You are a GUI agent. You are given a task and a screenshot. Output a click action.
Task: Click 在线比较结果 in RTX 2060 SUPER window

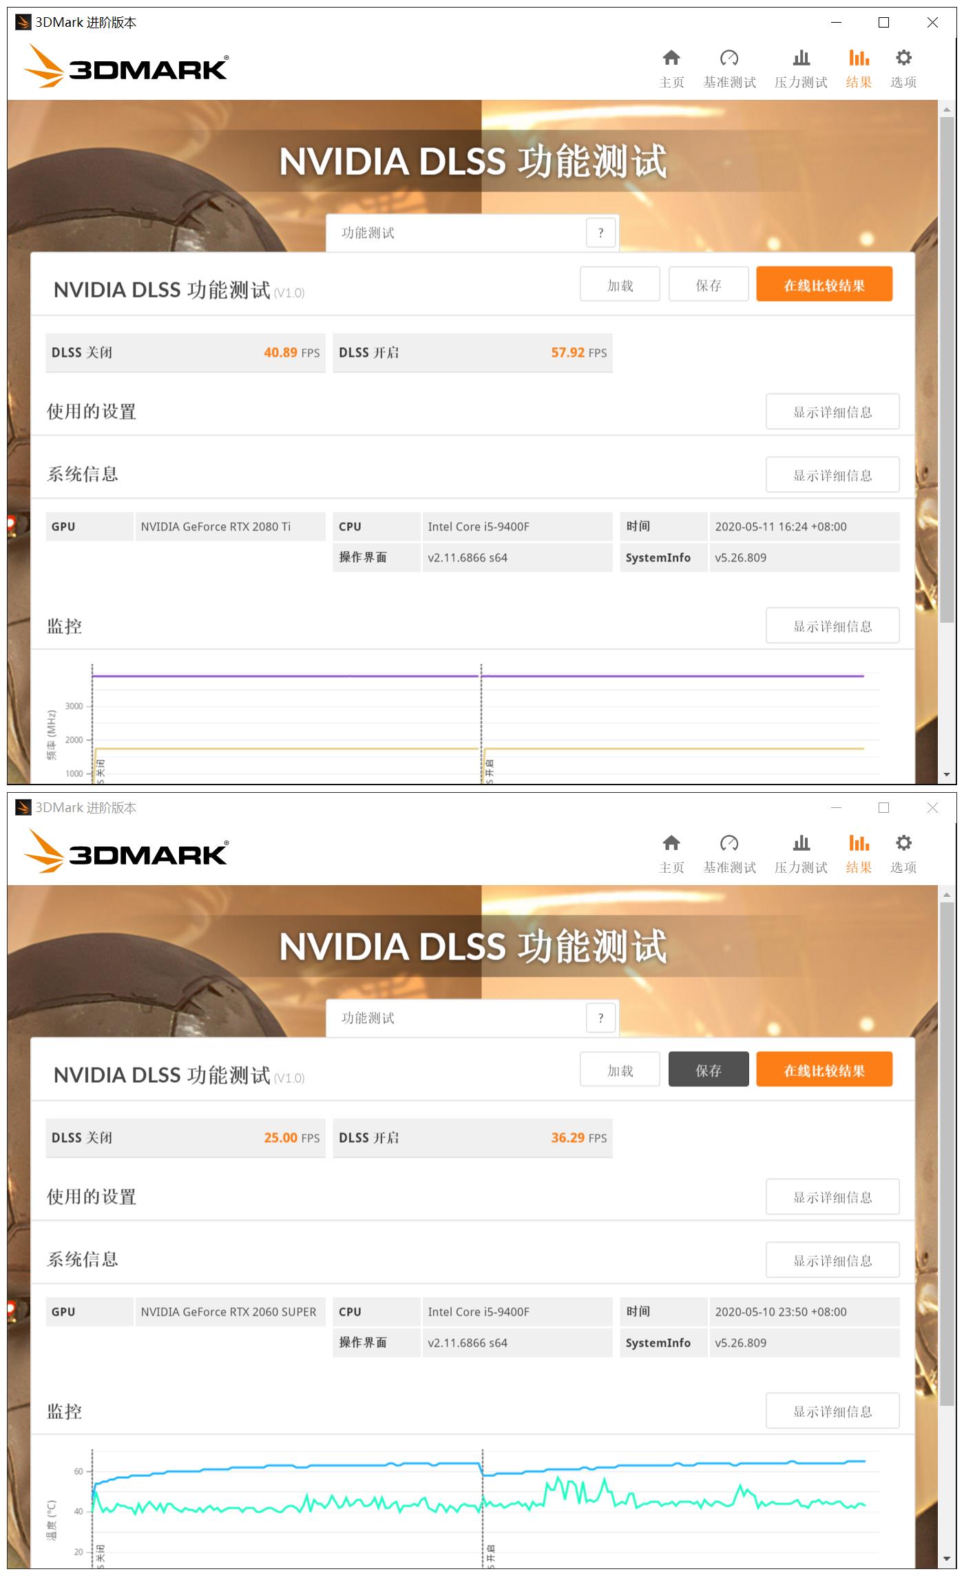coord(824,1070)
